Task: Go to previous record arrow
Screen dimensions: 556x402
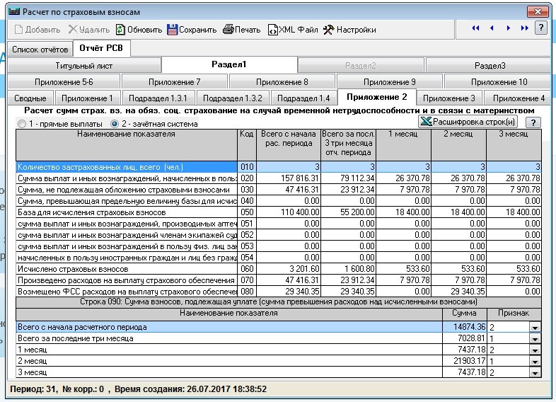Action: click(x=492, y=28)
